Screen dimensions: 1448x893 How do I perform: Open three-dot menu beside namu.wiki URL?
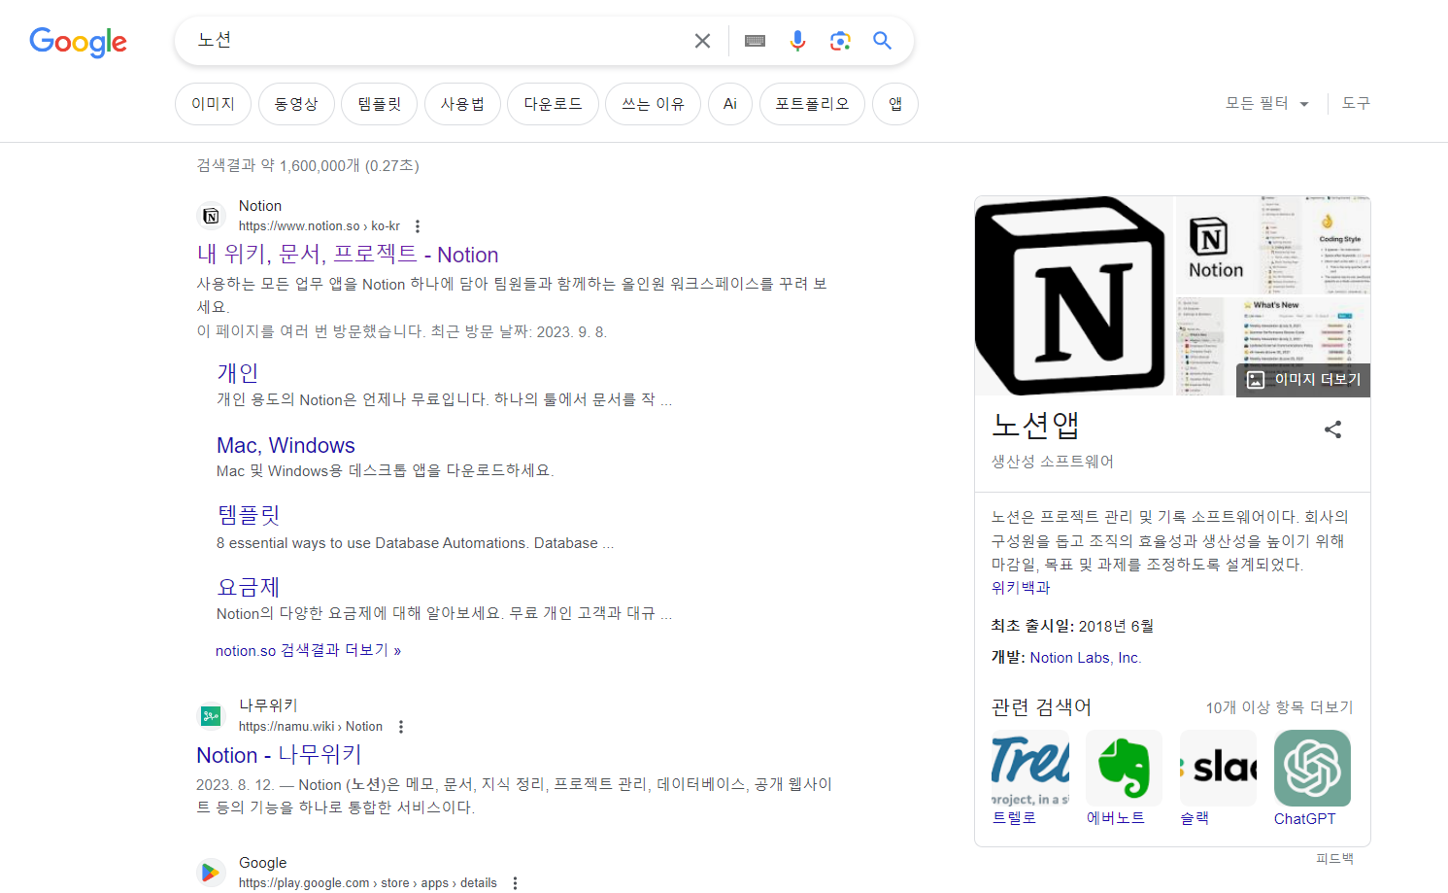(x=401, y=727)
